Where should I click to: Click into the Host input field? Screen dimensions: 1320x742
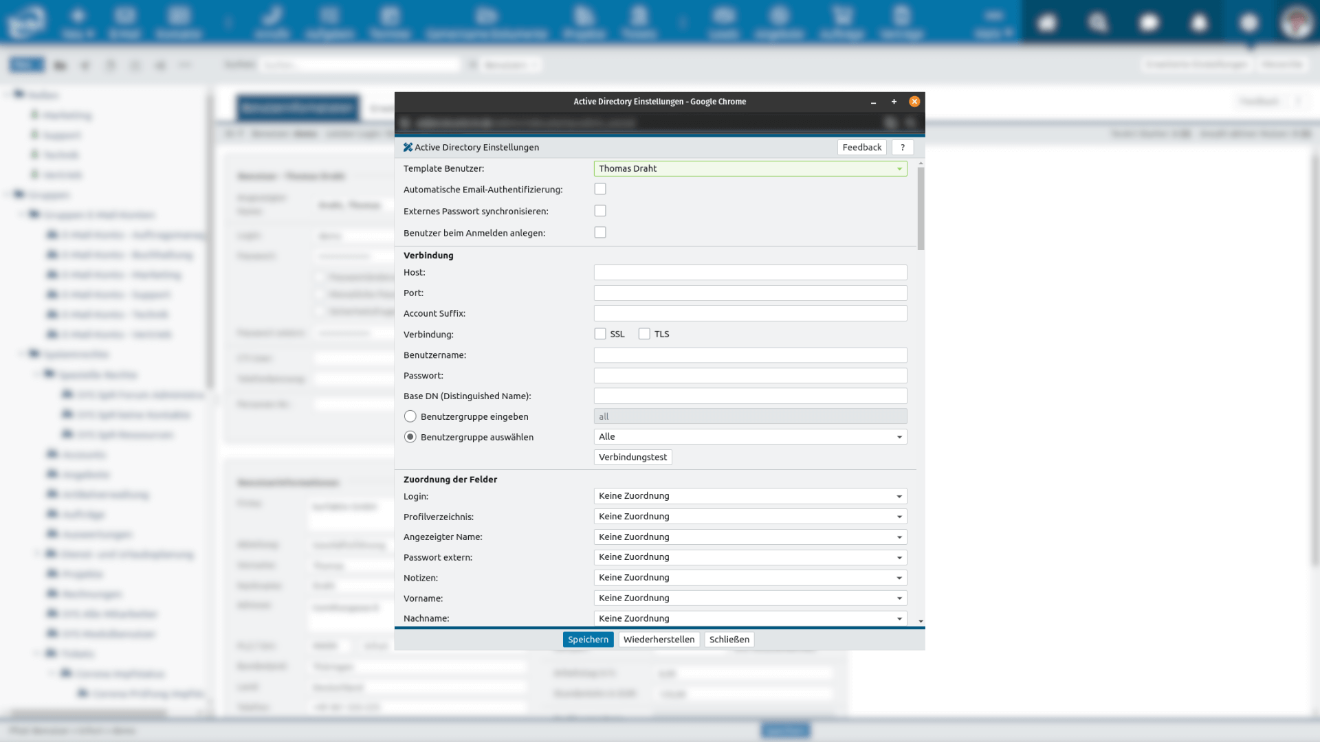(x=750, y=272)
